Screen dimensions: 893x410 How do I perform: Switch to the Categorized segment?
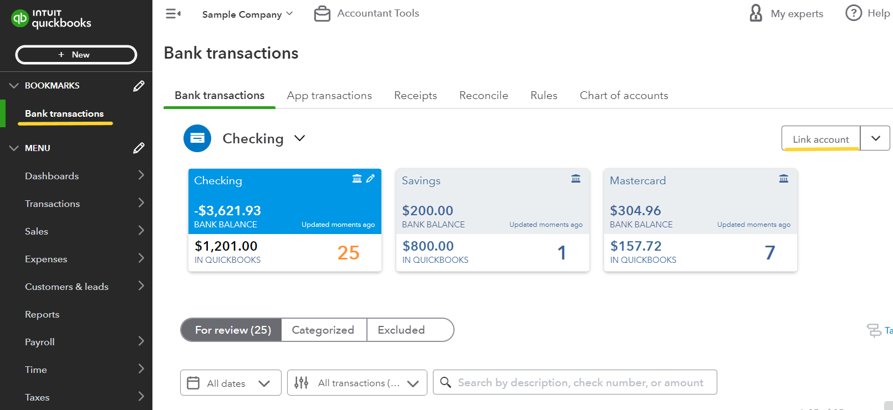click(x=323, y=330)
